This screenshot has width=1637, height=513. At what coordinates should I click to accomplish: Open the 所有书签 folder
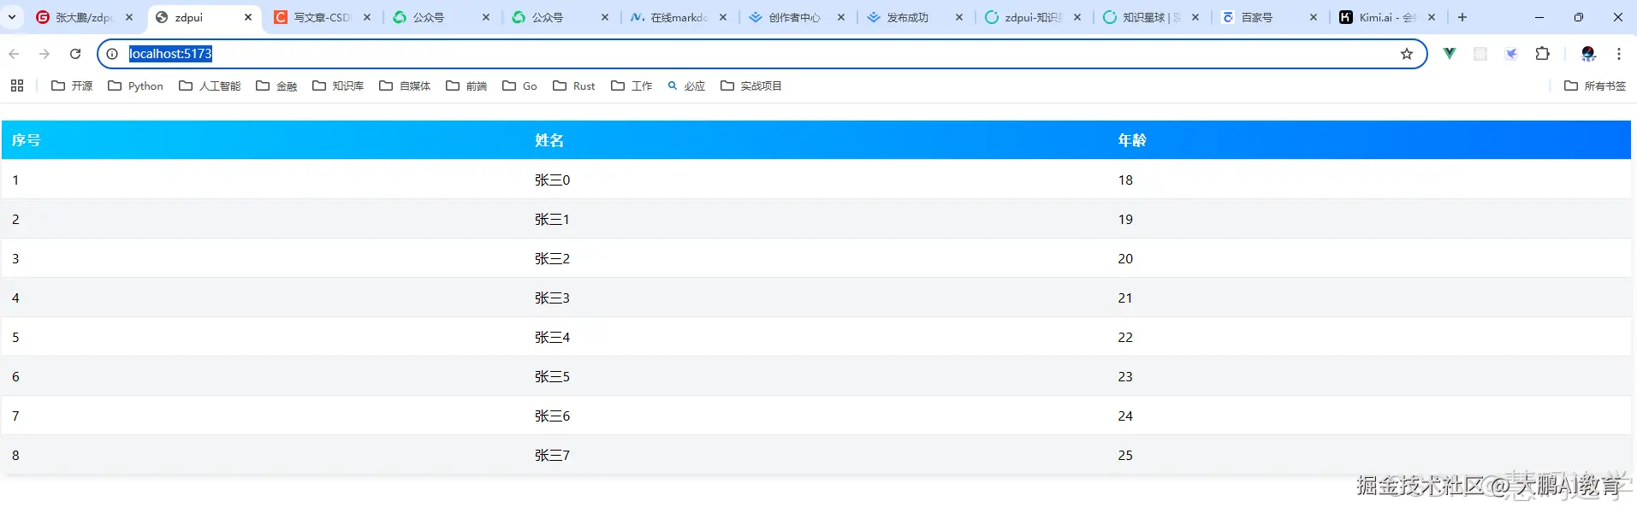[x=1594, y=85]
